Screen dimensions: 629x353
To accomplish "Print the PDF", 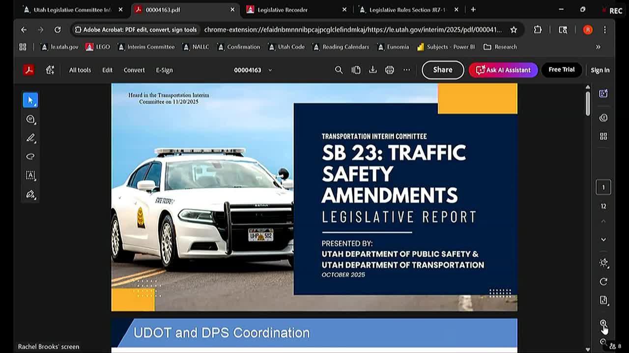I will coord(389,70).
